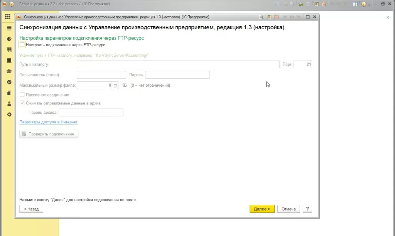Click the 'Путь к каталогу' input field

(178, 64)
